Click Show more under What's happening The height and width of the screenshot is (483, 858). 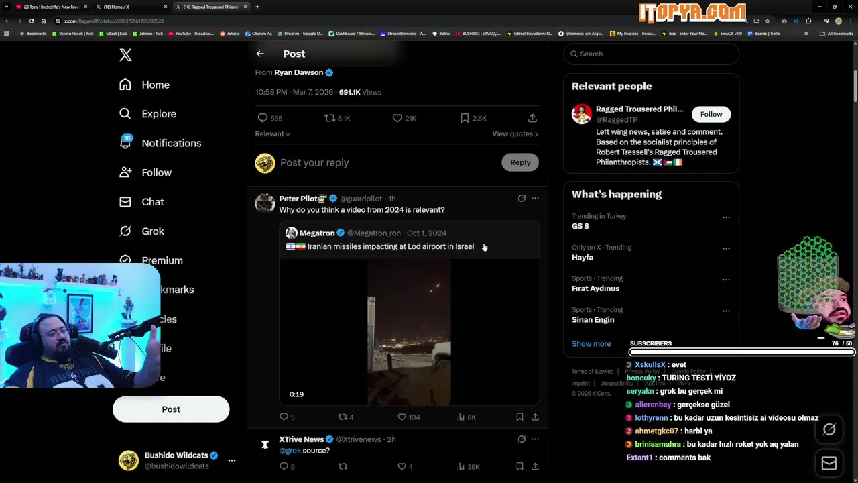pos(591,343)
